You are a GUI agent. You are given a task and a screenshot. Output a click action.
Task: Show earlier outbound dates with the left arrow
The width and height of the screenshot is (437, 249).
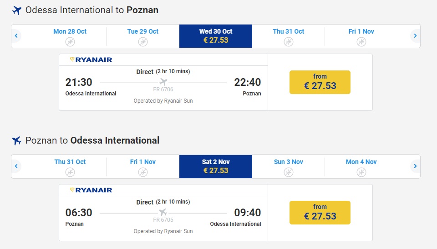click(16, 36)
